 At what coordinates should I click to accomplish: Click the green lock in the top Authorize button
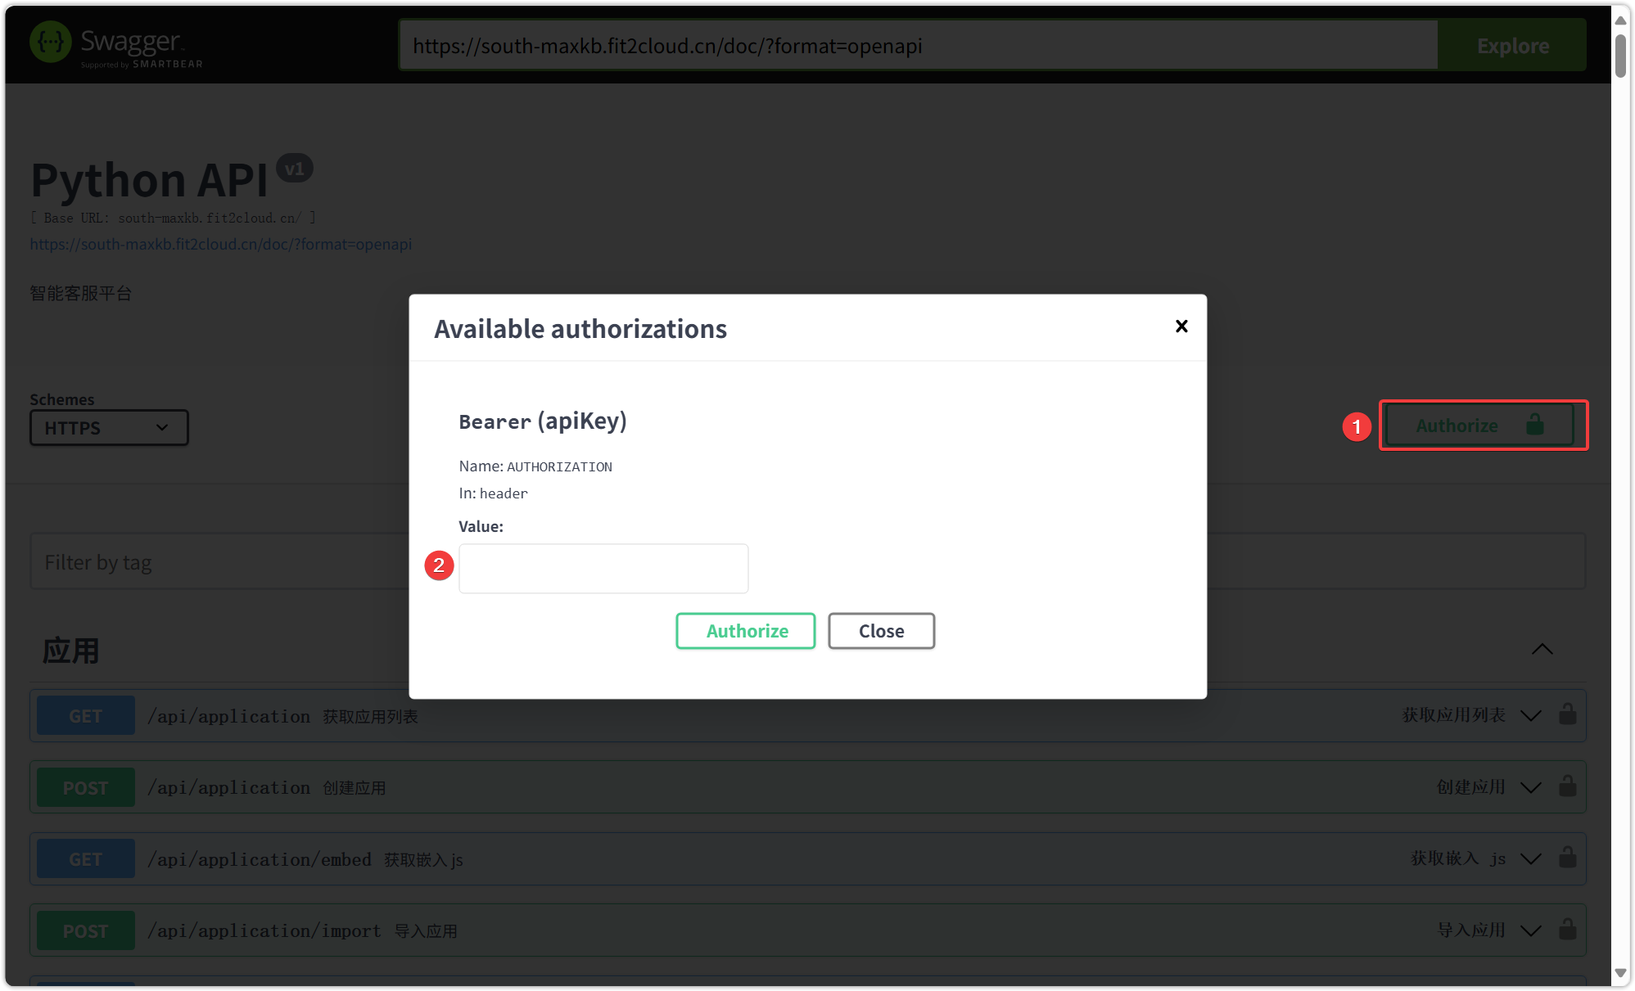click(x=1534, y=425)
